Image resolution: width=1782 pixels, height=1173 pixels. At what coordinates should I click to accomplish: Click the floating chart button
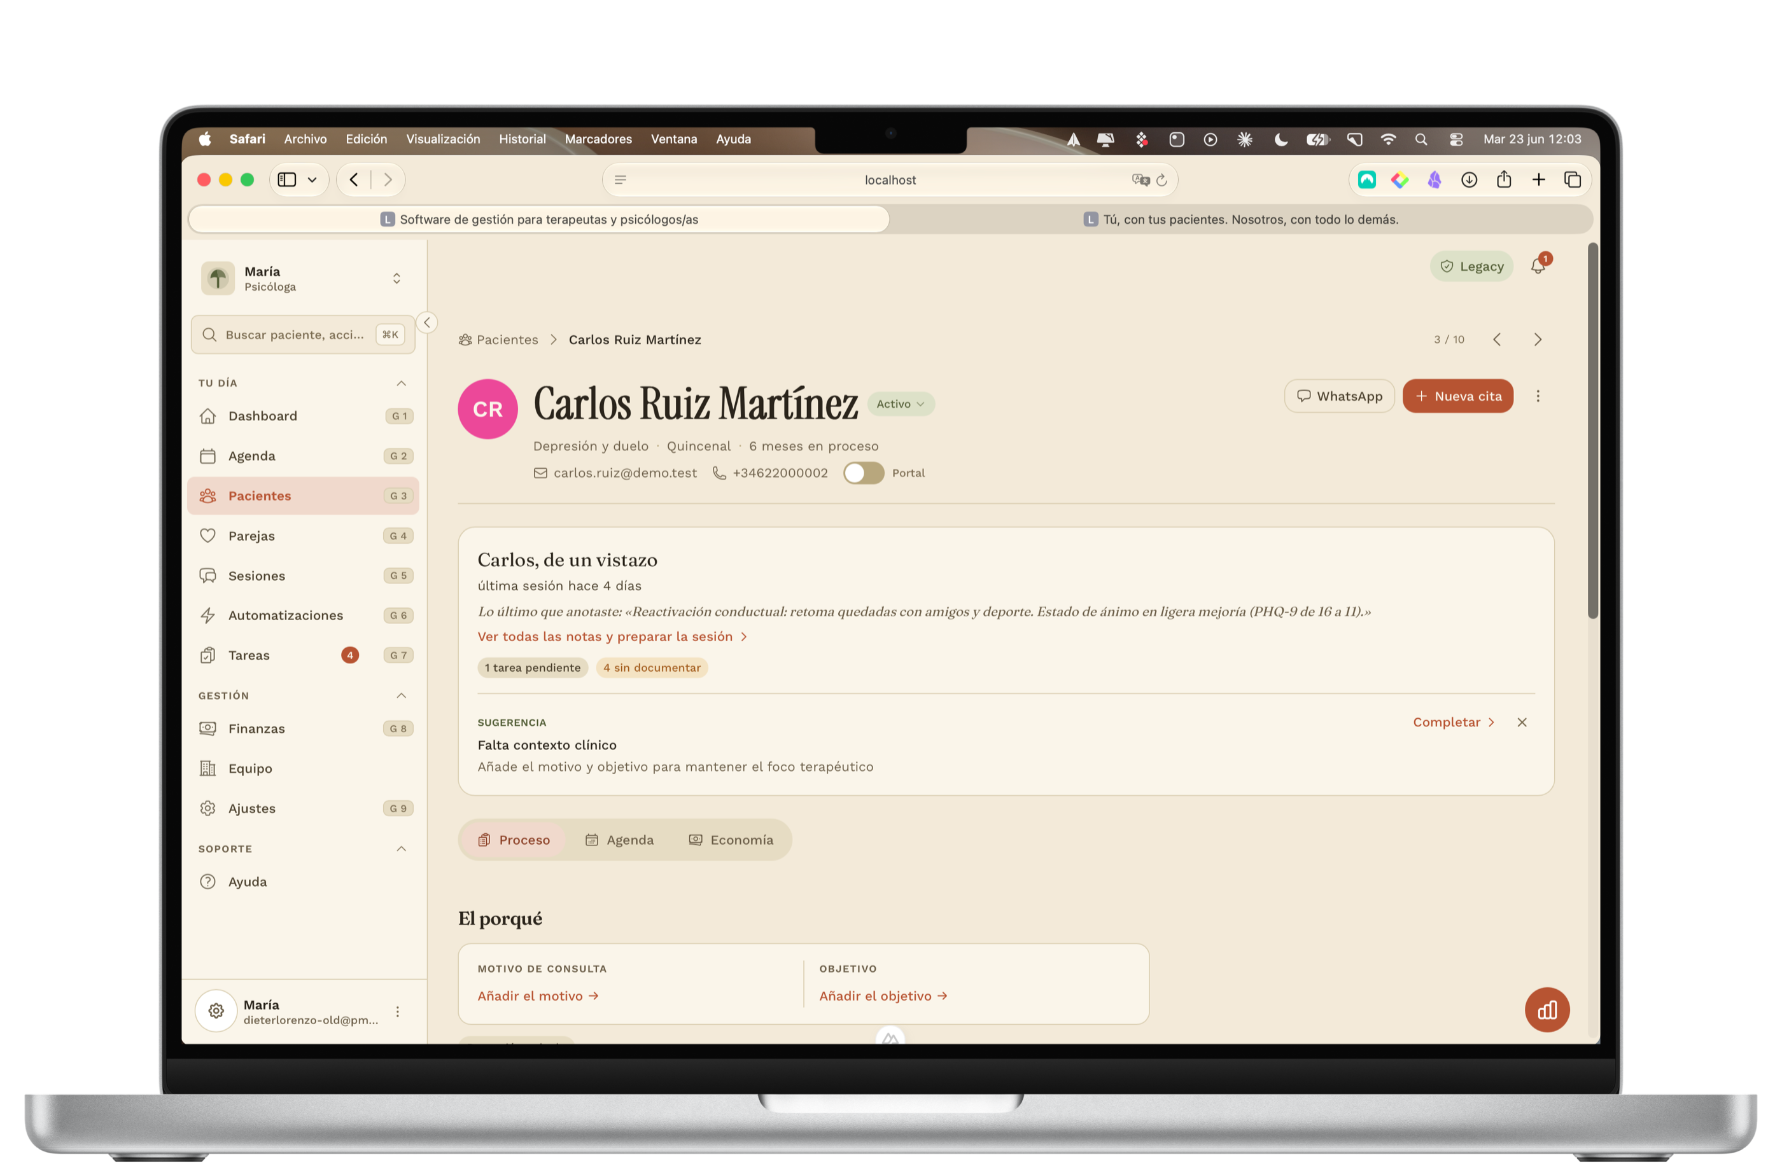point(1547,1009)
